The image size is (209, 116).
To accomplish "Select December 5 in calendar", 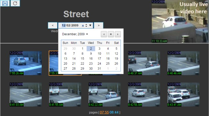I will (x=116, y=49).
